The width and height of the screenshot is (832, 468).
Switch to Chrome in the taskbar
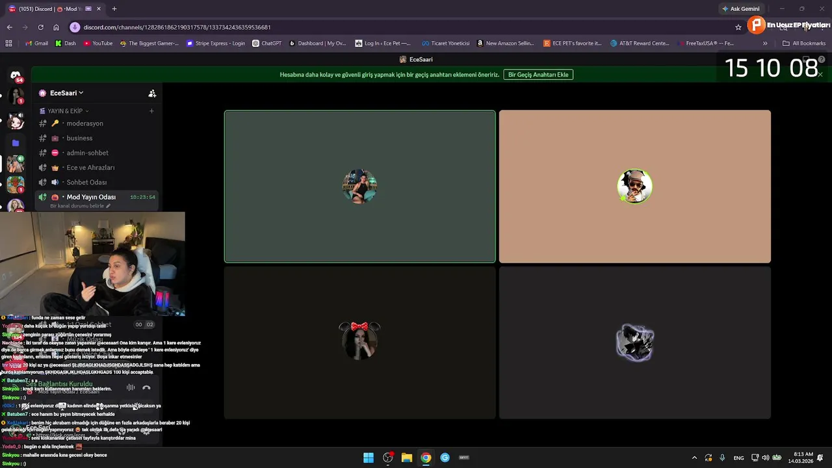click(x=426, y=458)
